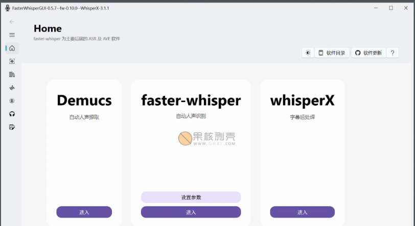
Task: Open the library books icon page
Action: click(12, 74)
